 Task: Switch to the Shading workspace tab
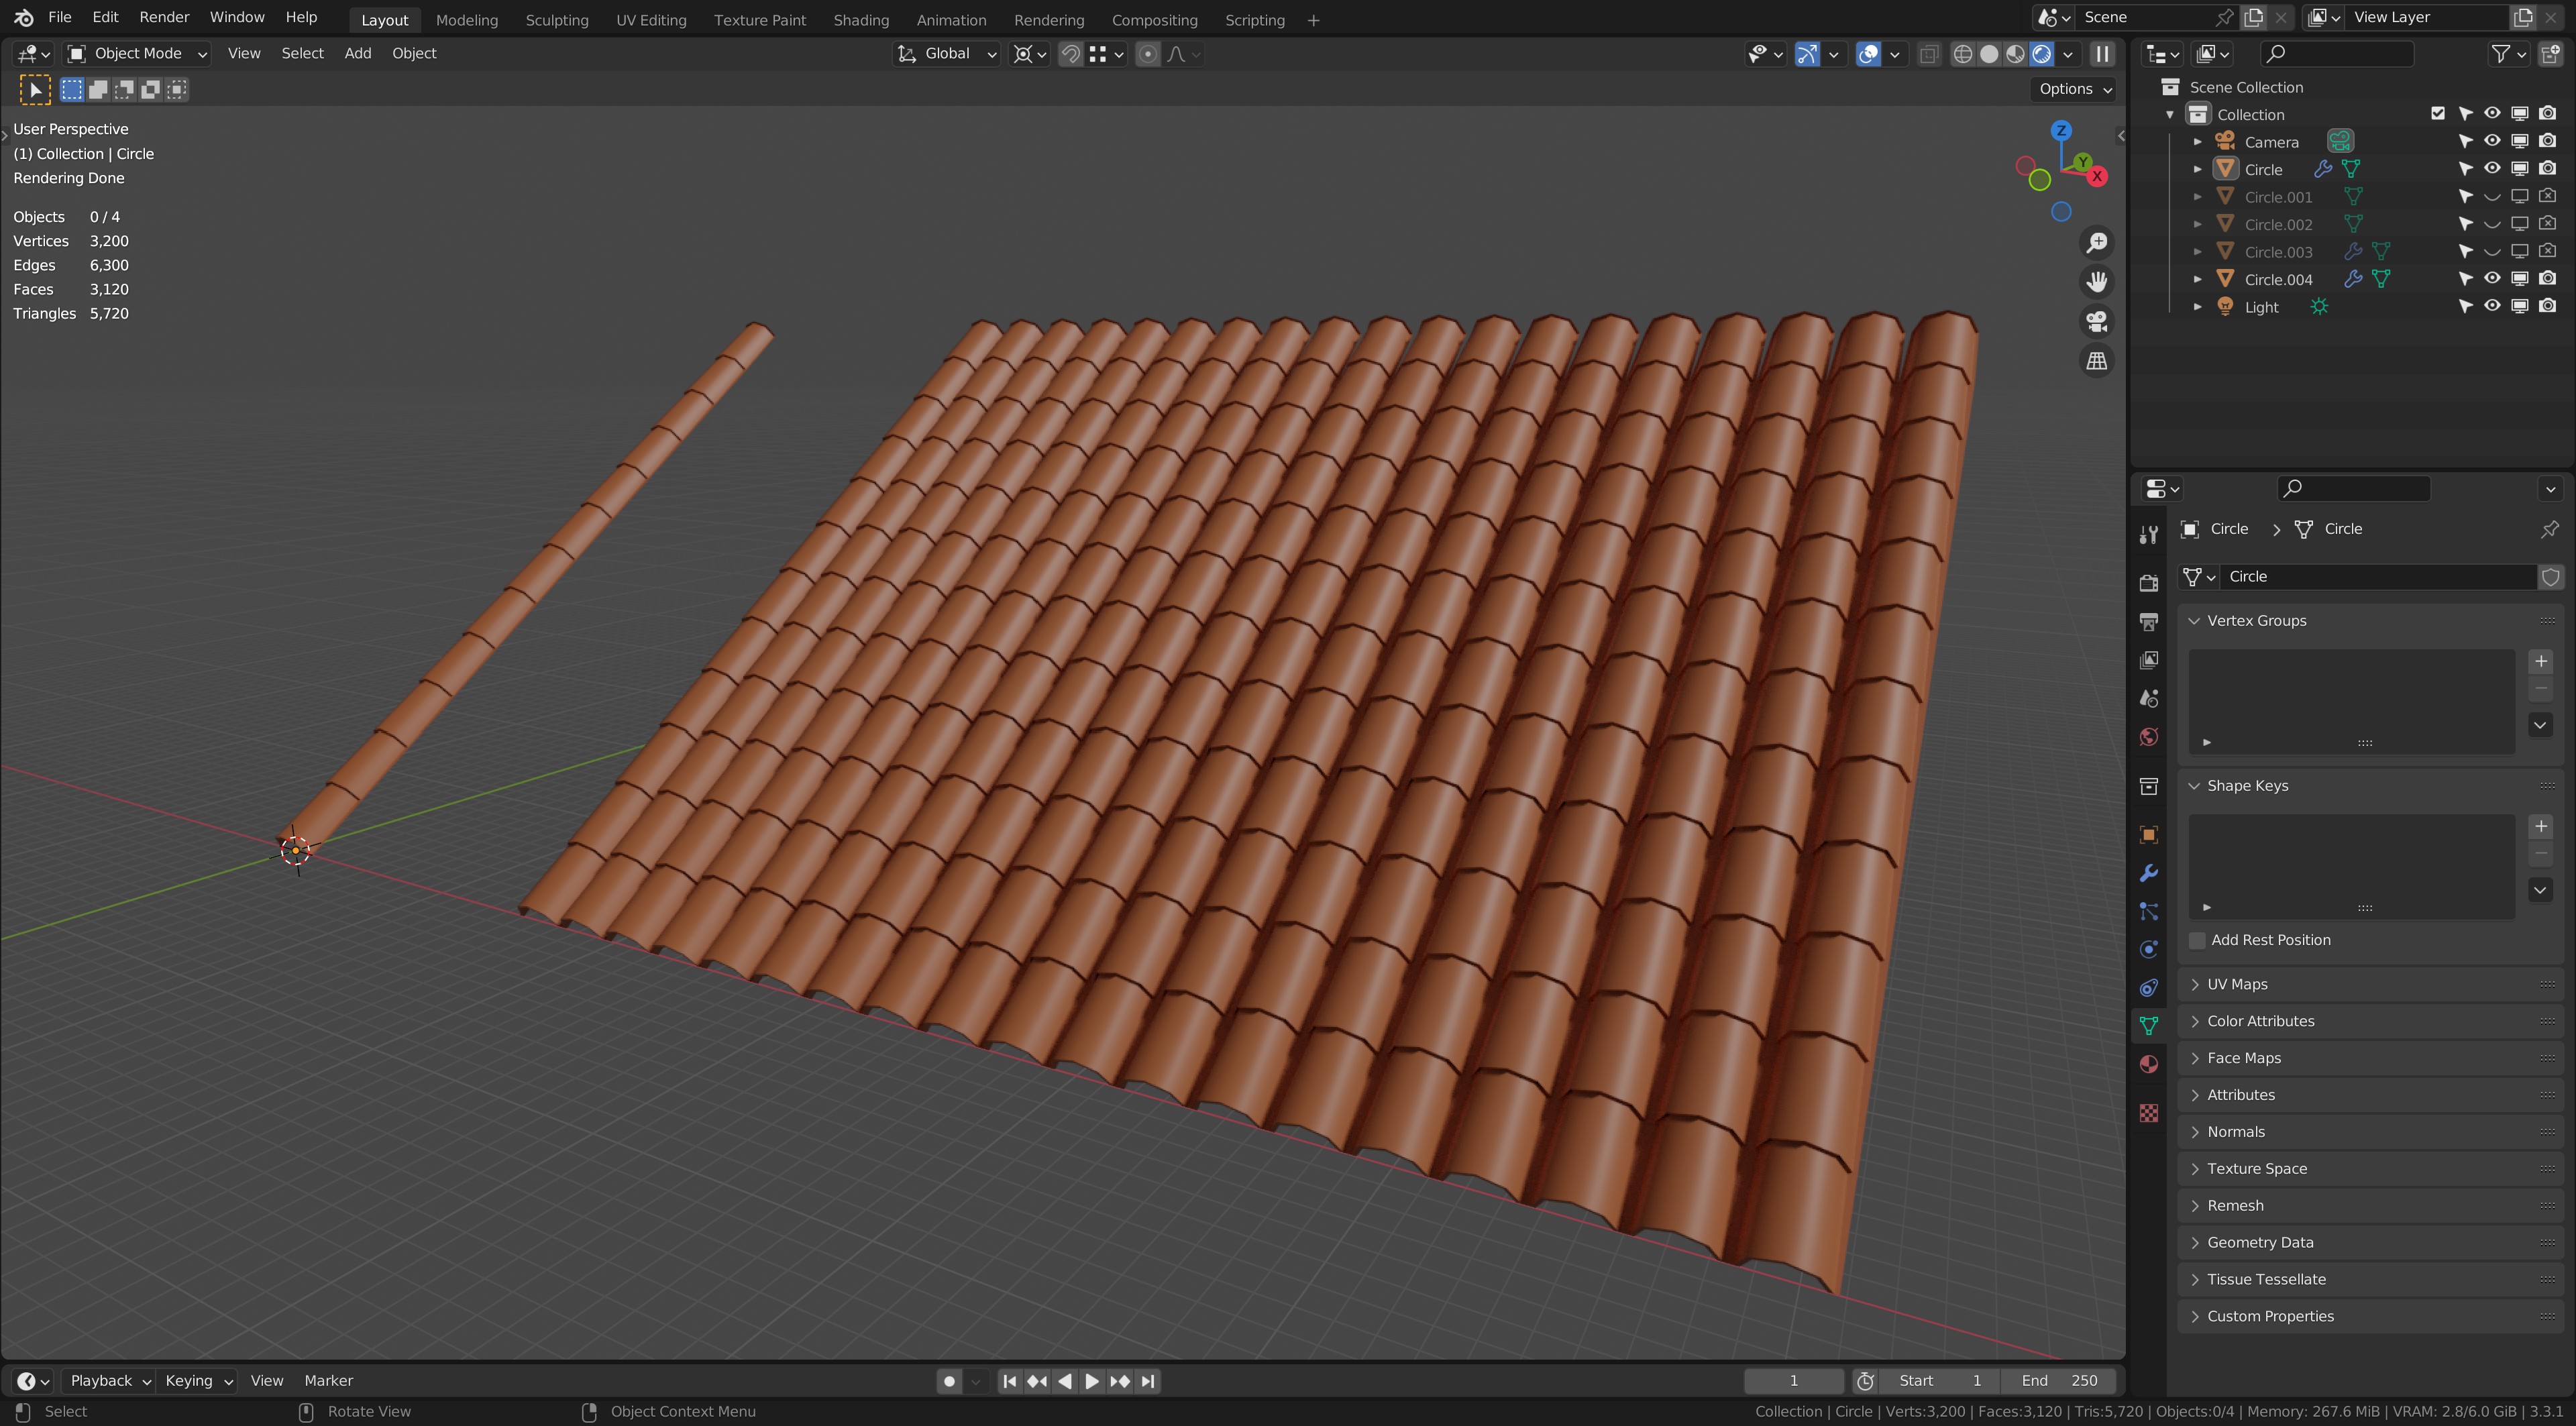pos(860,20)
